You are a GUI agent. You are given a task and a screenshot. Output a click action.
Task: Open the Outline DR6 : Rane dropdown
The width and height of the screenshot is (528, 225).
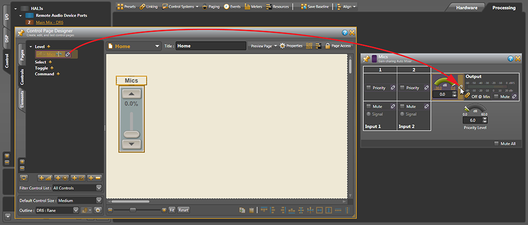tap(57, 210)
